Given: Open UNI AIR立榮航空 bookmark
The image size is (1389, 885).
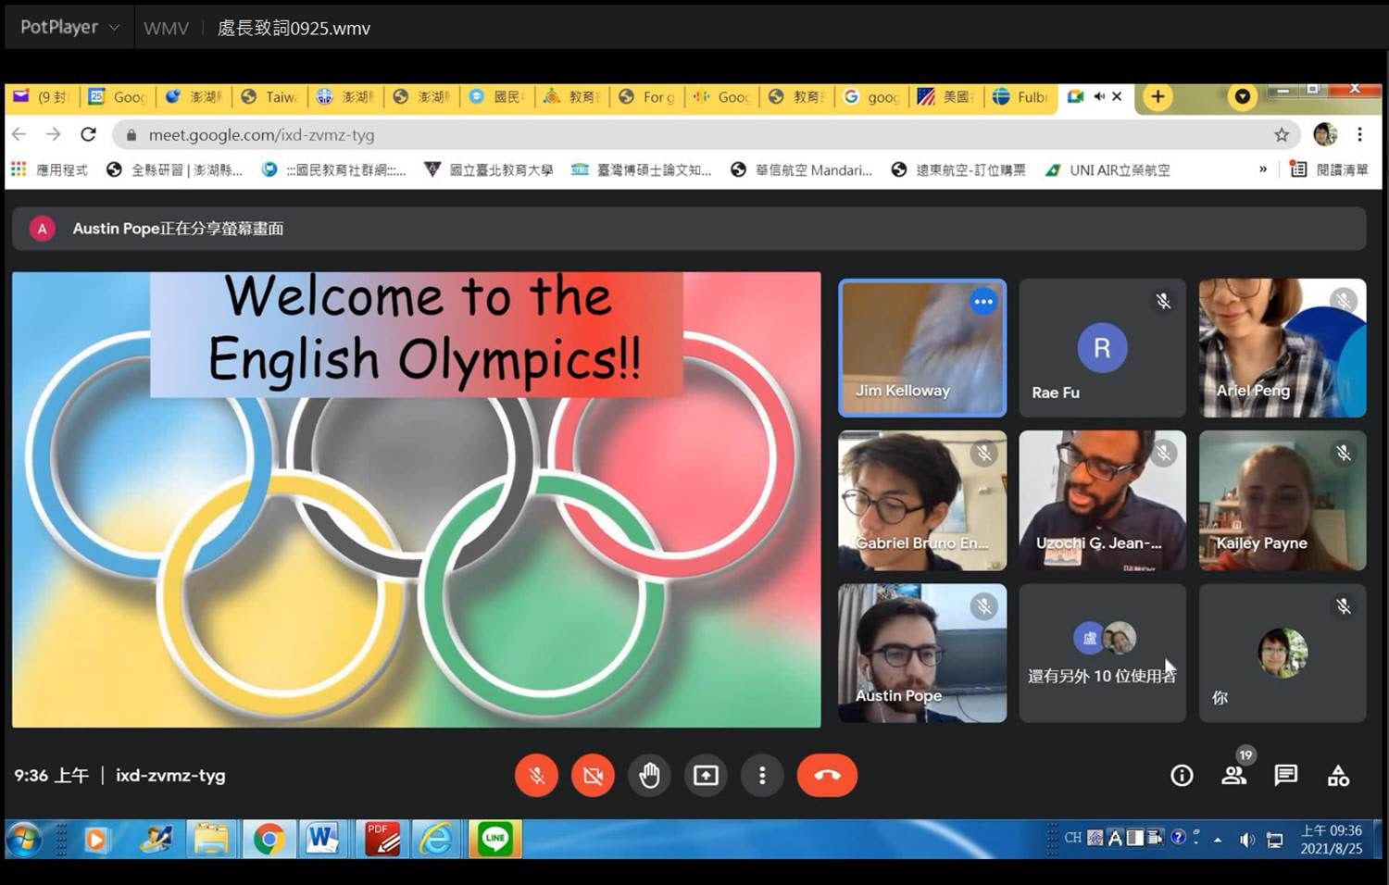Looking at the screenshot, I should 1107,170.
